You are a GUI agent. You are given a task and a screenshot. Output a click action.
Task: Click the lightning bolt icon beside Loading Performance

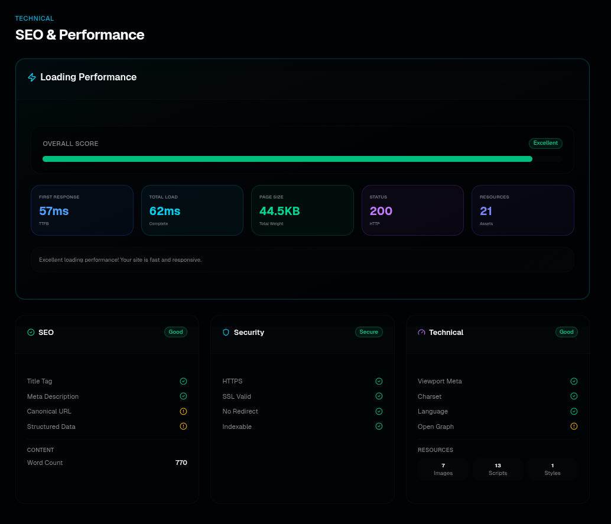point(32,77)
